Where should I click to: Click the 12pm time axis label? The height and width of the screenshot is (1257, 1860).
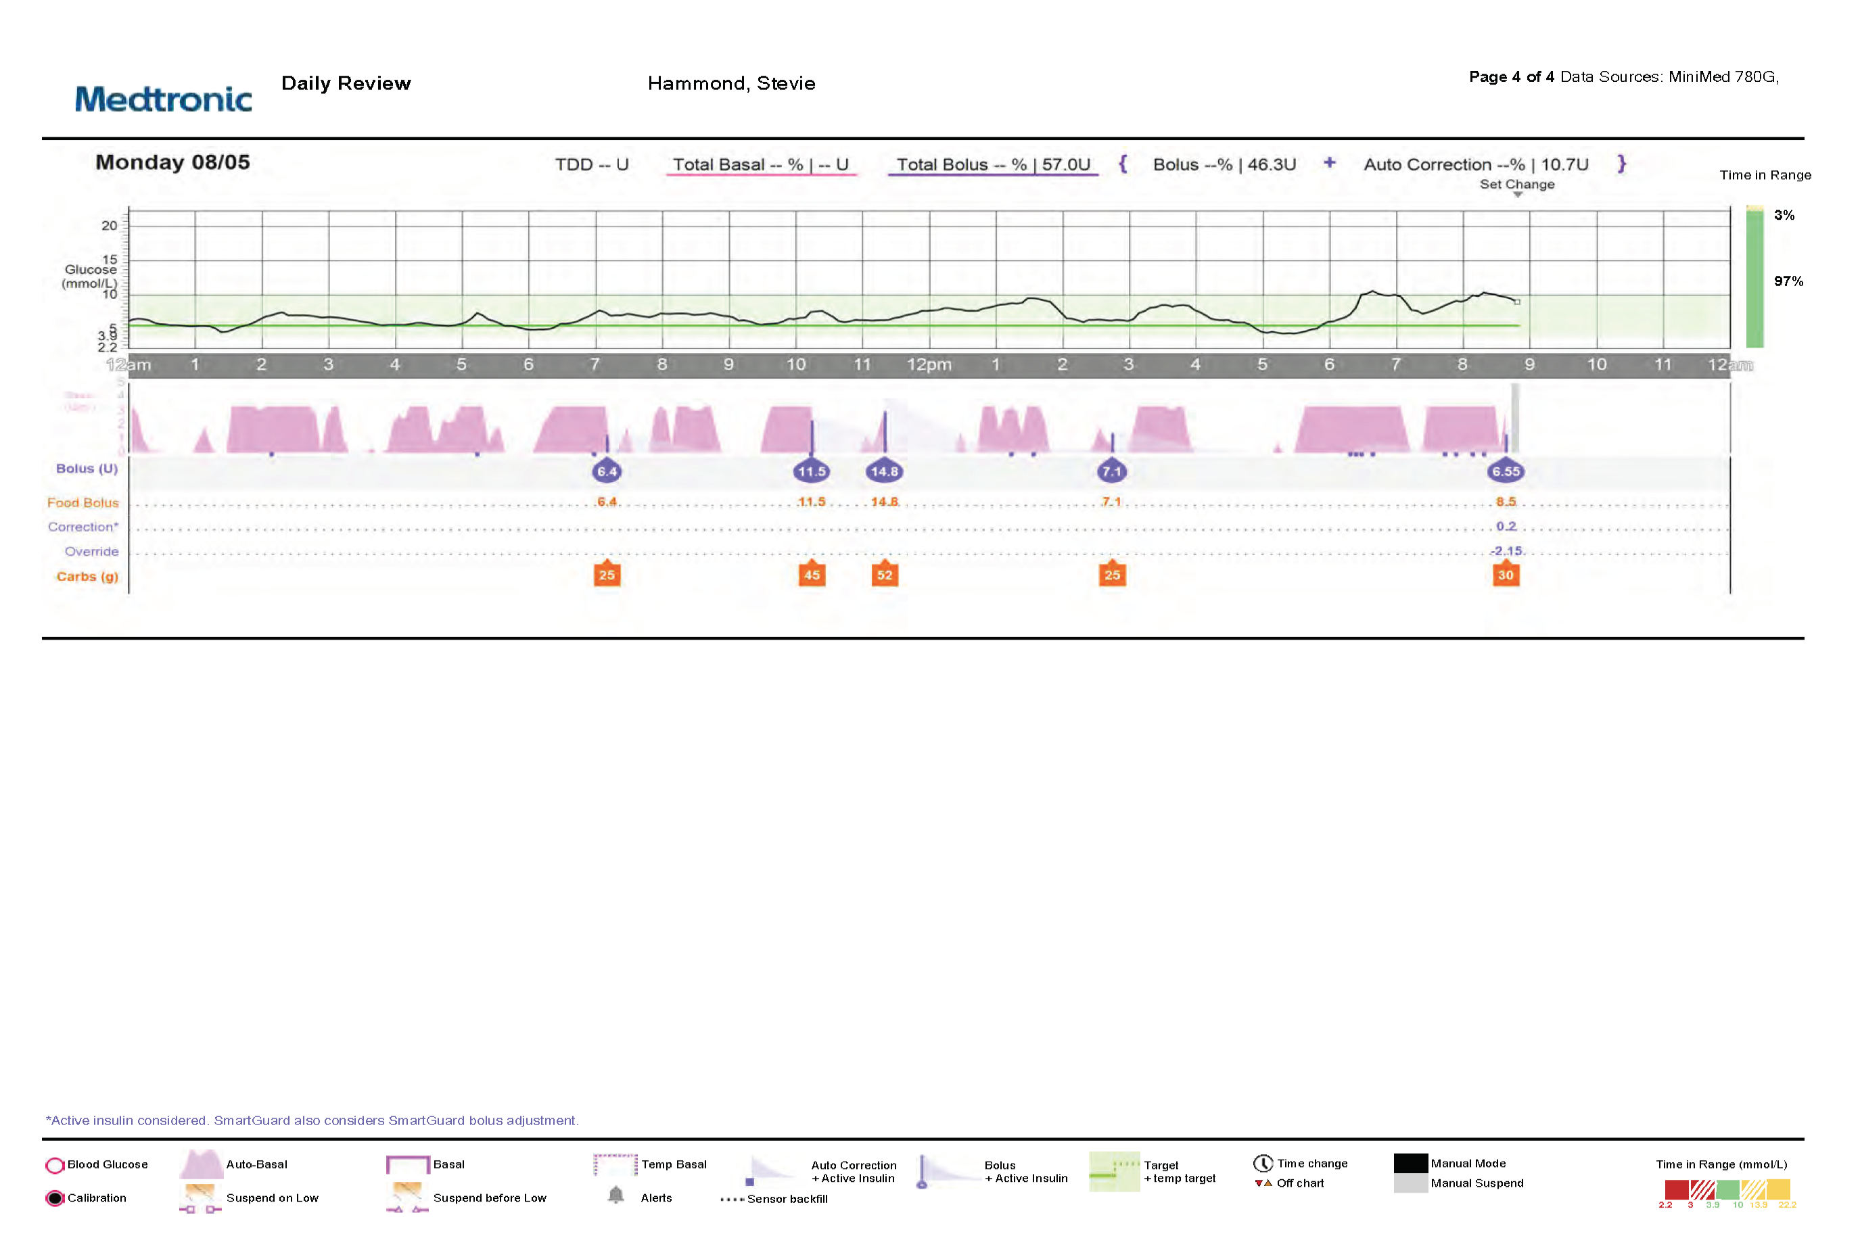929,364
